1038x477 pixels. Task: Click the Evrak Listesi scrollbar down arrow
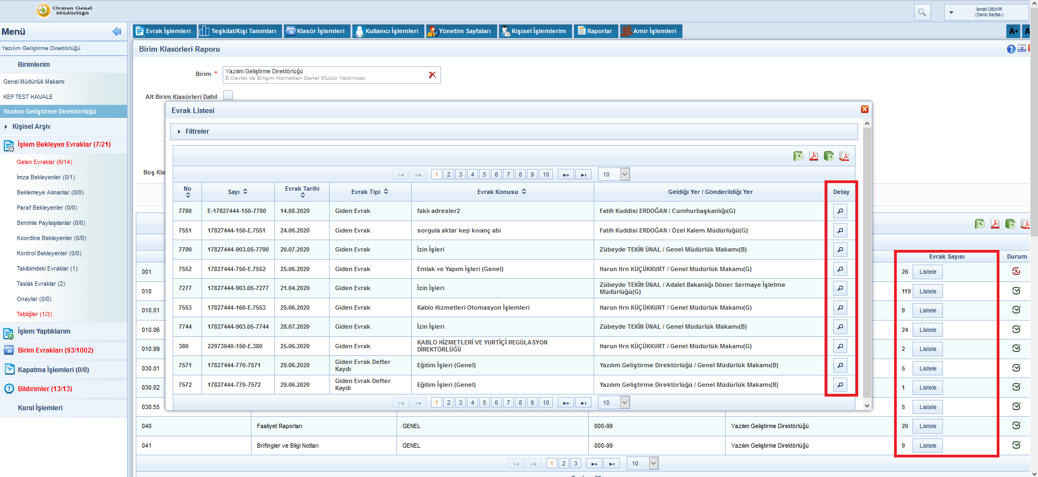tap(867, 405)
